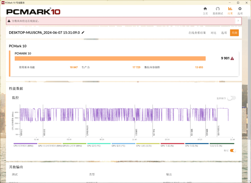The height and width of the screenshot is (183, 251).
Task: Open the 选项 gear icon in top navigation
Action: click(240, 9)
